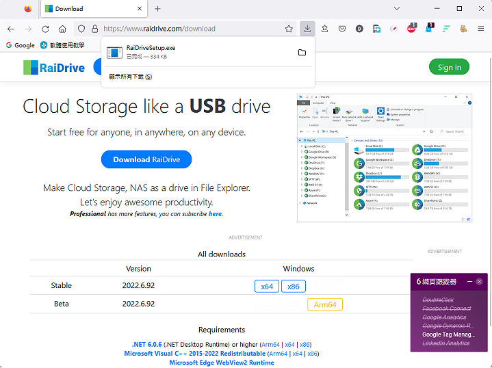Open Microsoft Edge WebView2 Runtime link
This screenshot has height=368, width=492.
(x=222, y=363)
